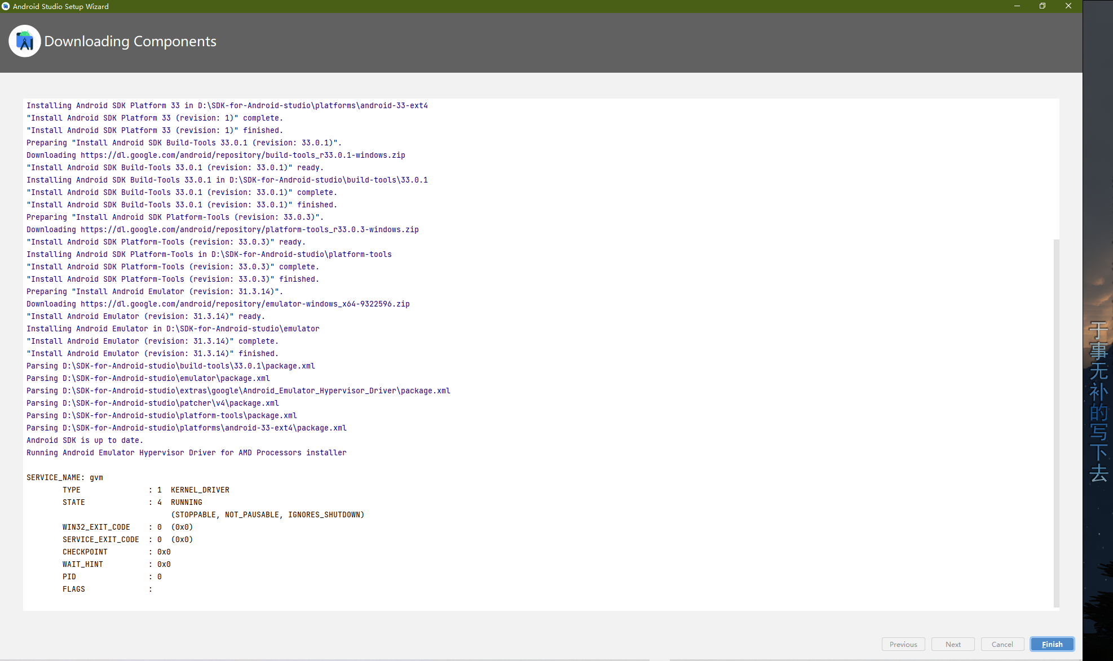Click the 'Downloading Components' header text

tap(130, 41)
